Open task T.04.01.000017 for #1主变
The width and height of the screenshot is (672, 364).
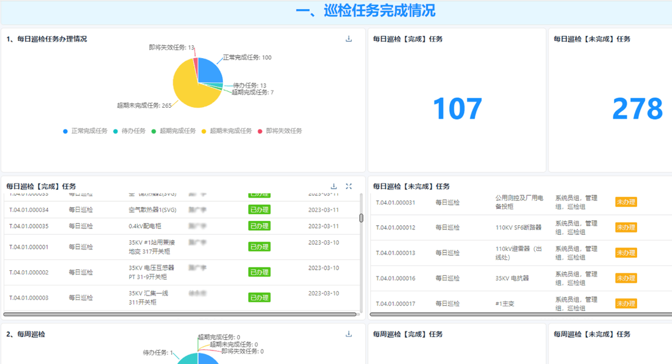click(x=396, y=302)
